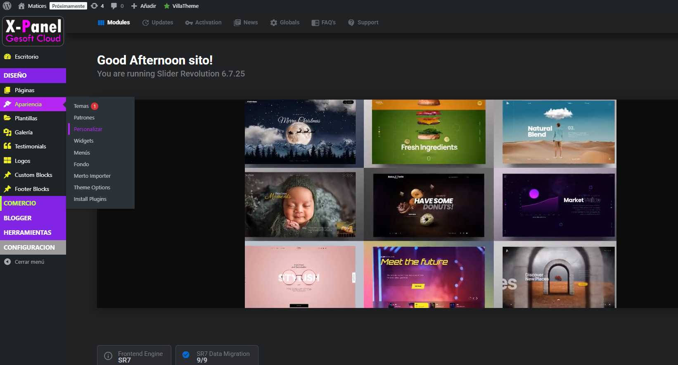Select the Market Value template
The image size is (678, 365).
coord(559,205)
